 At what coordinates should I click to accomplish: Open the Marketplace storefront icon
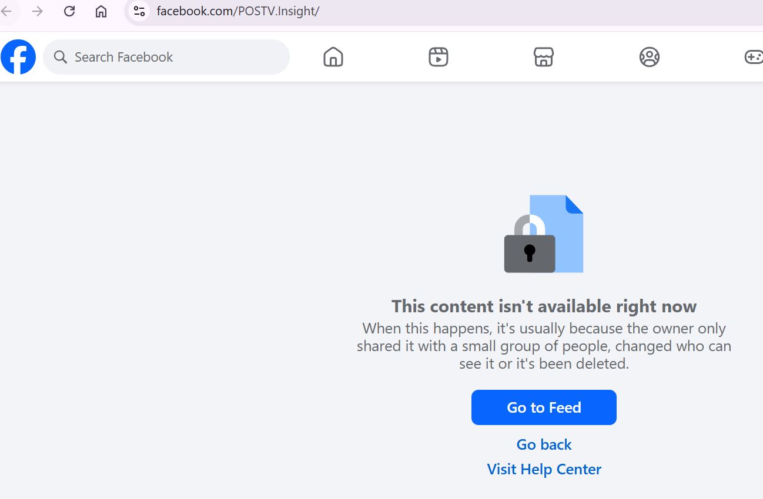click(544, 57)
